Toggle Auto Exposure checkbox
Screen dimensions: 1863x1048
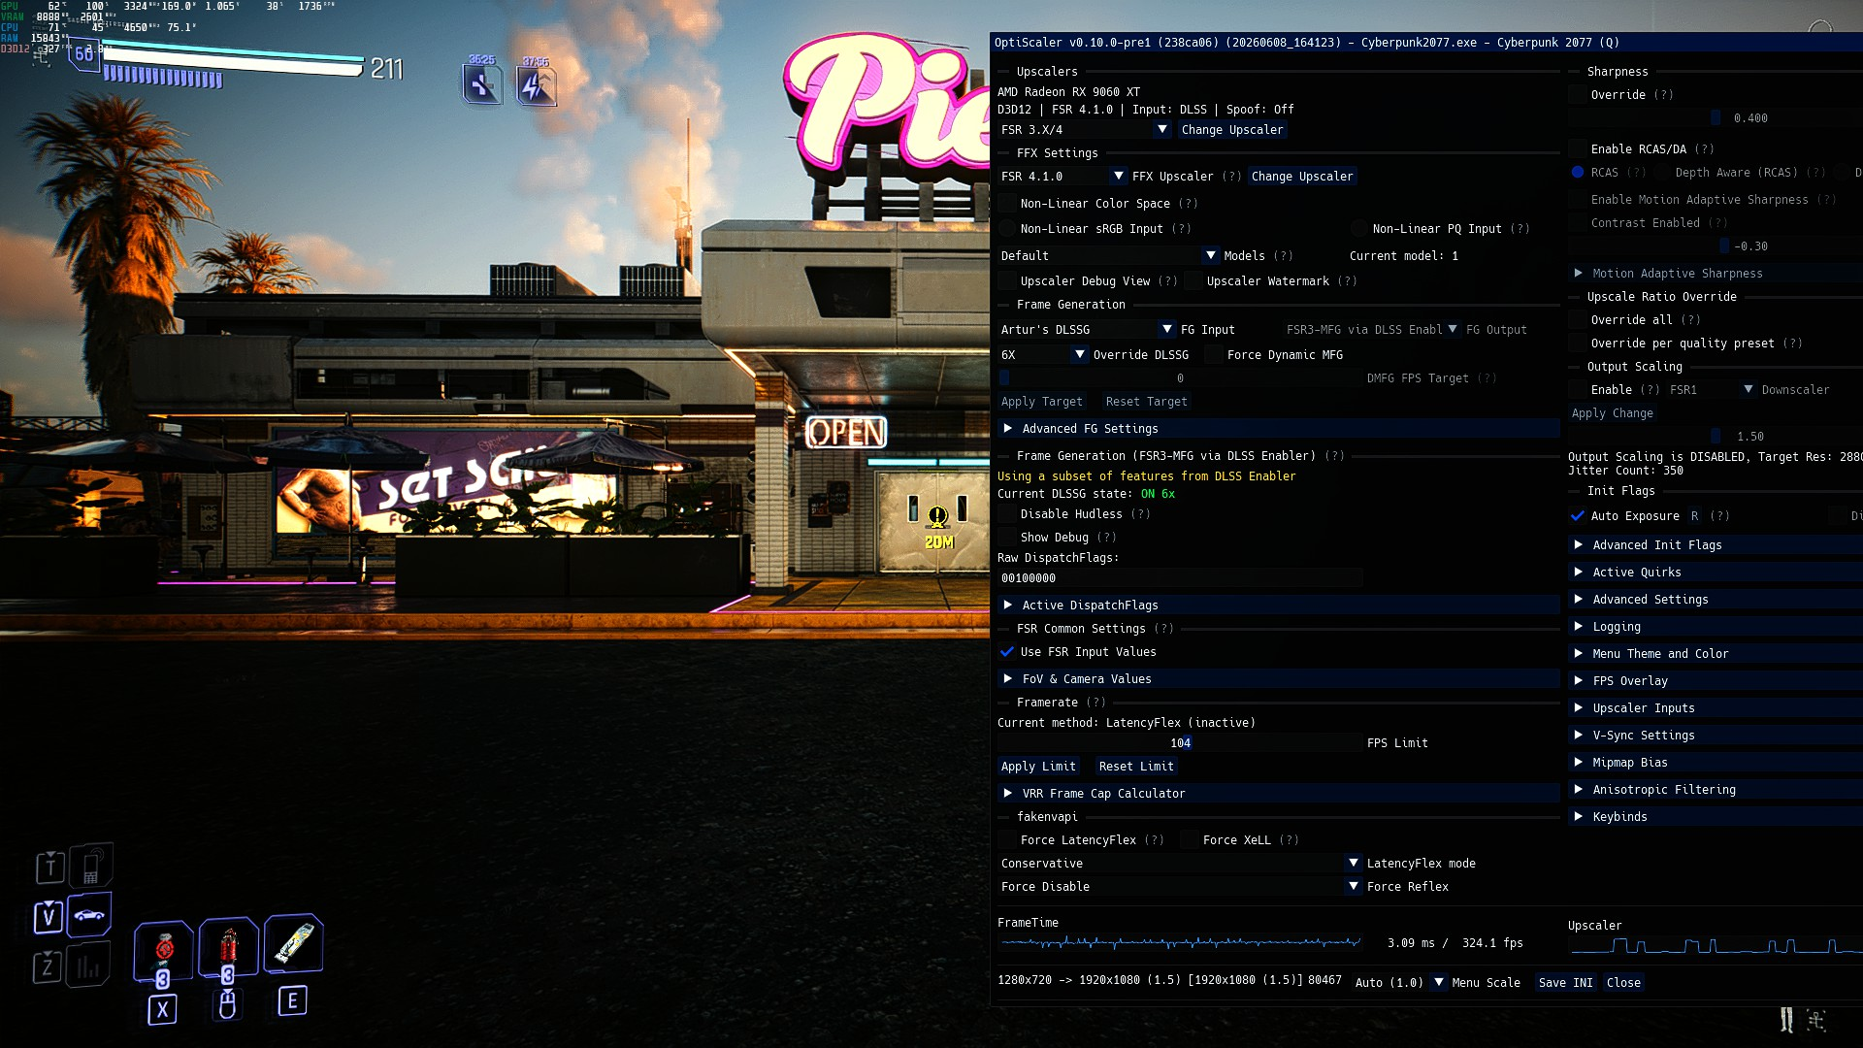click(x=1578, y=516)
